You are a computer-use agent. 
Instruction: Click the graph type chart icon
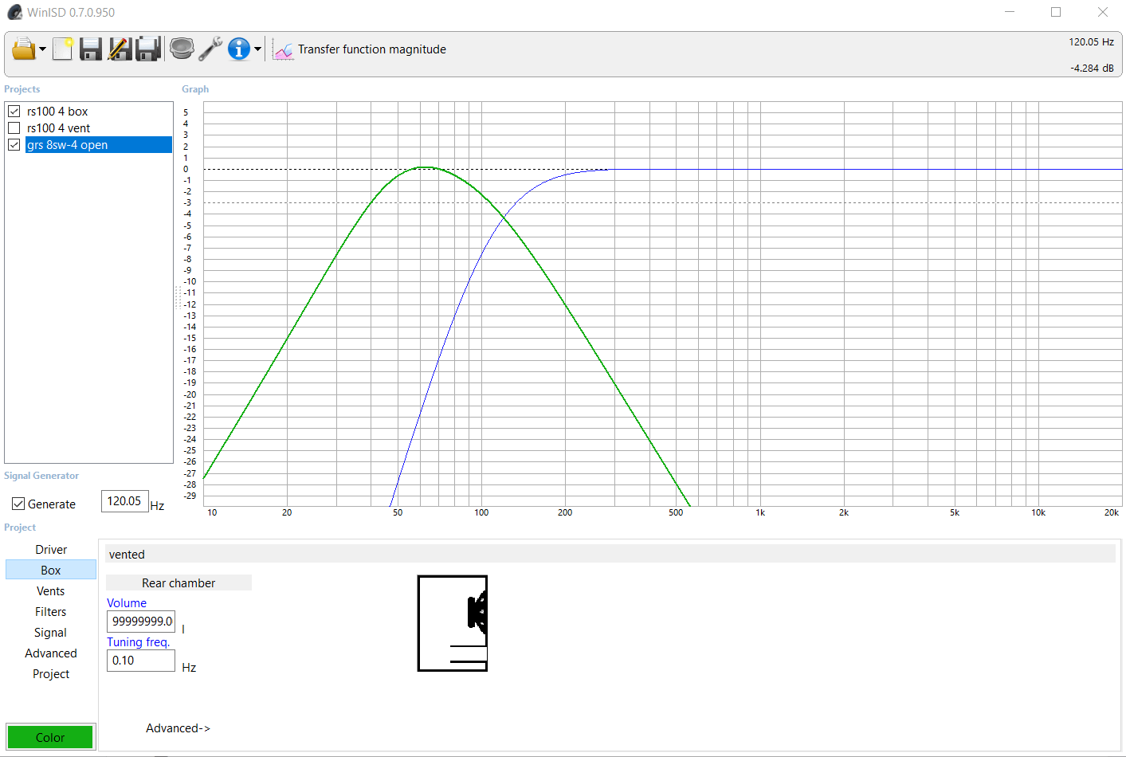pos(283,49)
